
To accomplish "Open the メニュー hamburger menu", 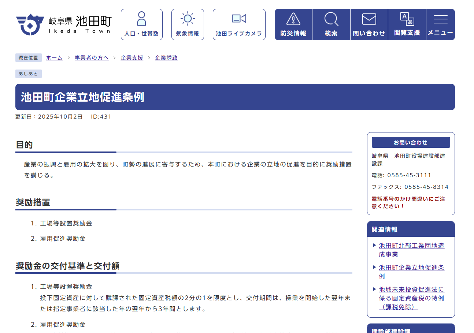I will click(x=440, y=25).
